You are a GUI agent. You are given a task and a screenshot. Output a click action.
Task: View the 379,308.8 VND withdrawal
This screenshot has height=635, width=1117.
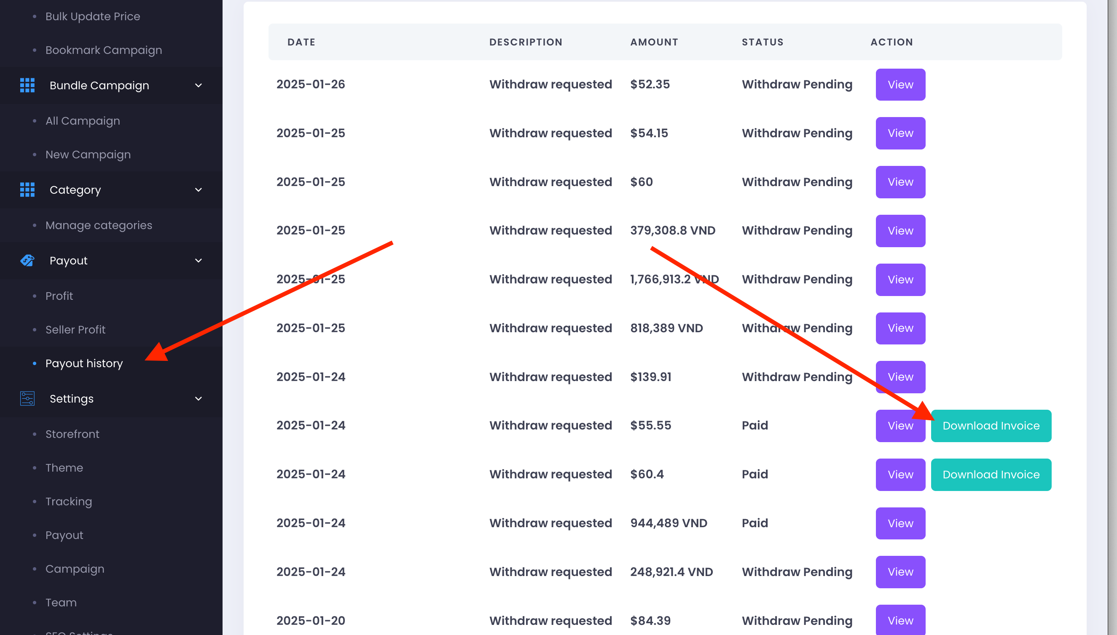coord(900,231)
